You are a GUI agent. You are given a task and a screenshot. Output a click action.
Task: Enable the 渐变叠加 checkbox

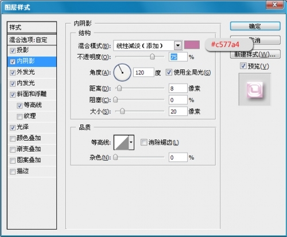(13, 150)
